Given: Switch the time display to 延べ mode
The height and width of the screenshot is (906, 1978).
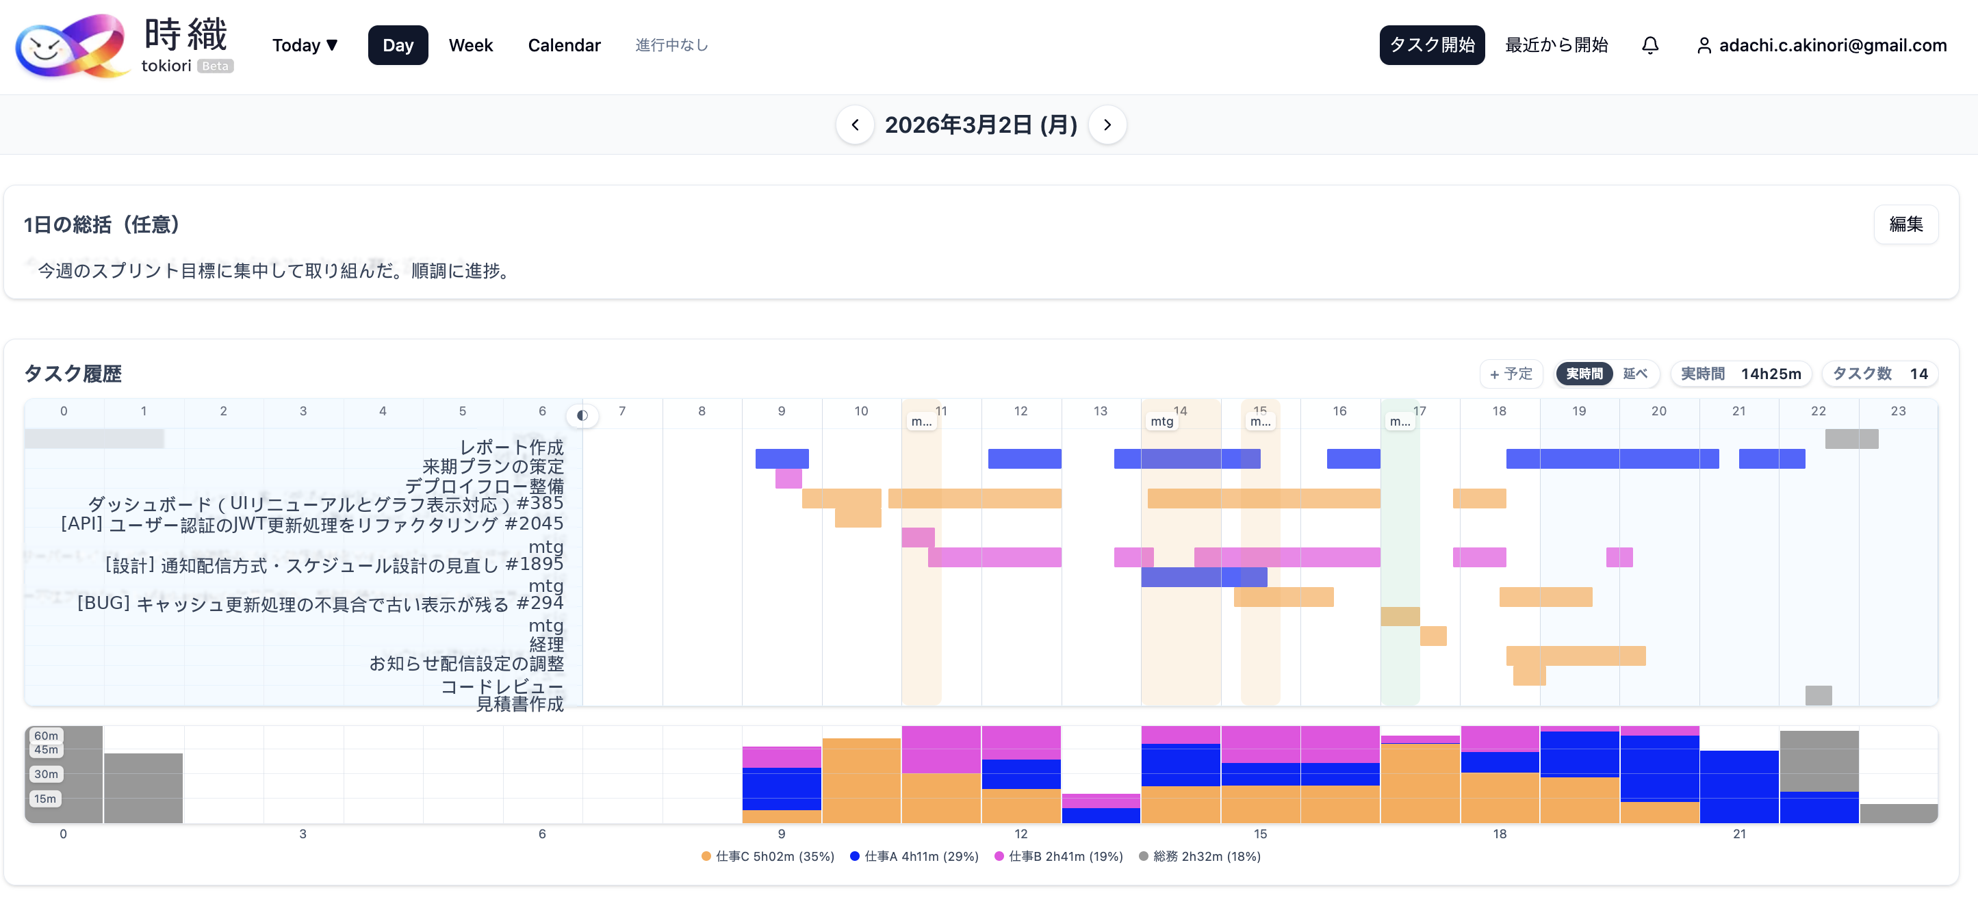Looking at the screenshot, I should (1634, 374).
